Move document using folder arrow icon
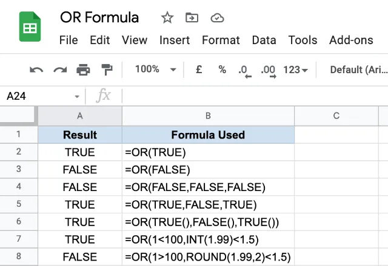This screenshot has width=388, height=266. [192, 18]
